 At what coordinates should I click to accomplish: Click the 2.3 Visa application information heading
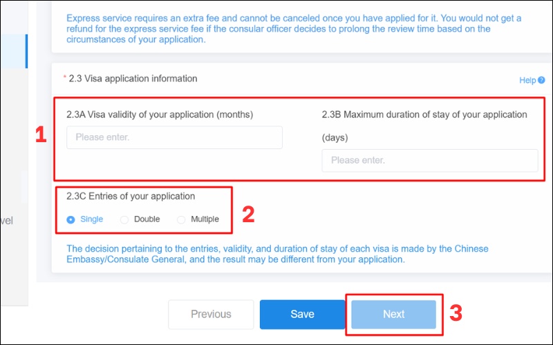tap(133, 79)
